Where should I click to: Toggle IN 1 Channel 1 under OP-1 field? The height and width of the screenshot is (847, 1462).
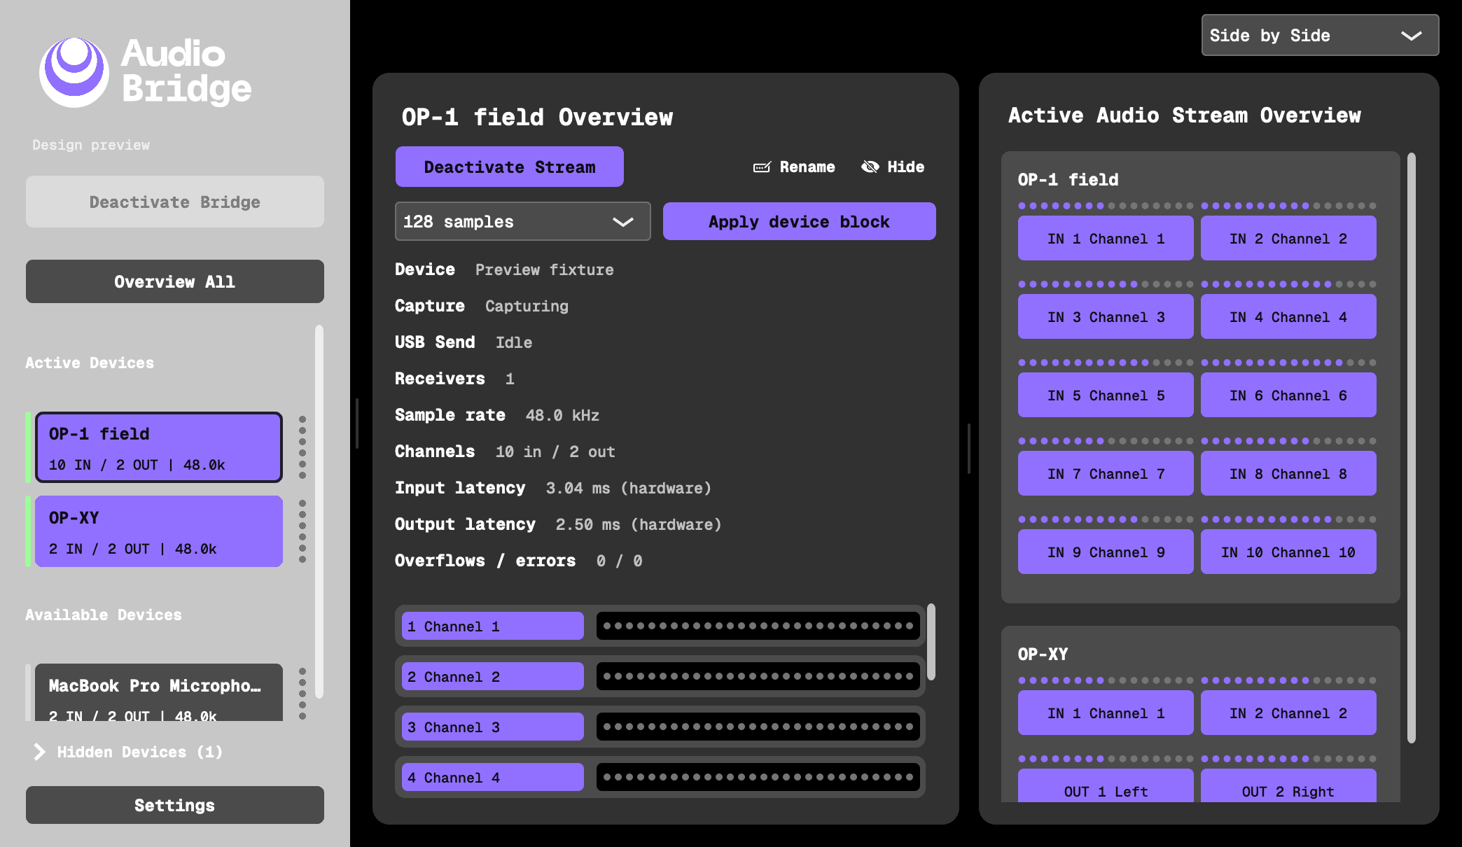pyautogui.click(x=1106, y=239)
